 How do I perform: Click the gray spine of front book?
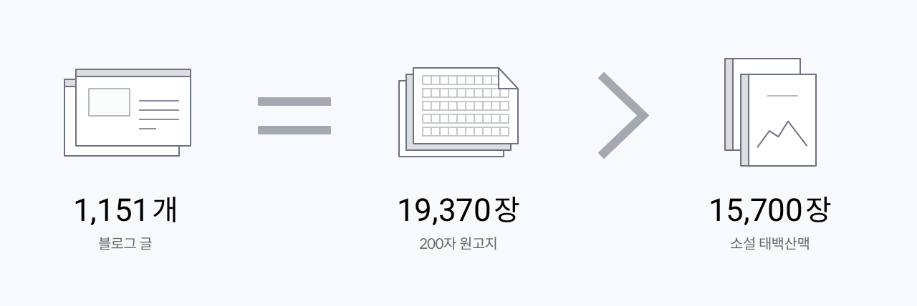[744, 120]
